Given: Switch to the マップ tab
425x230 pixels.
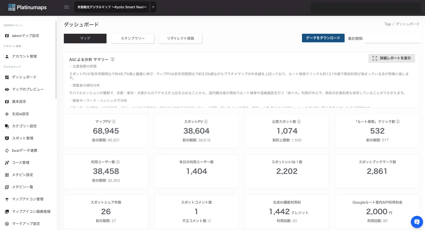Looking at the screenshot, I should click(x=85, y=38).
